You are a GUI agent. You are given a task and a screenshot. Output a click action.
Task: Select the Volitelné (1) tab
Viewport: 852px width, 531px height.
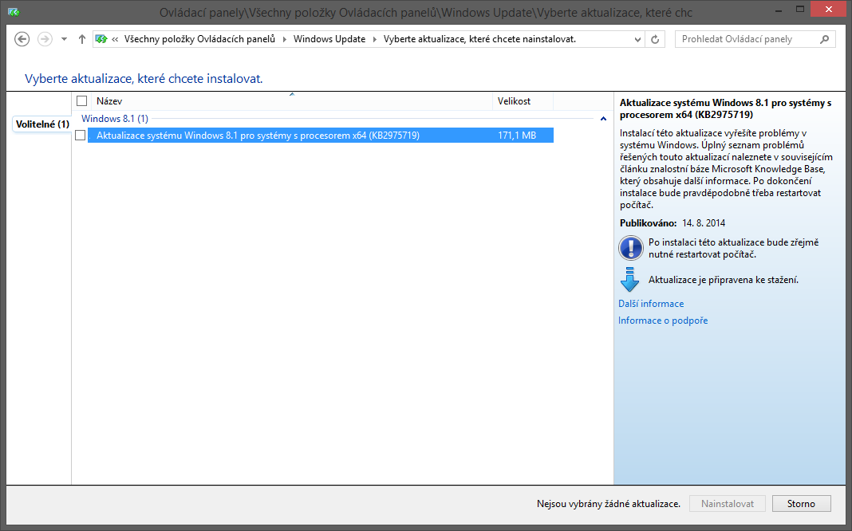pyautogui.click(x=42, y=124)
